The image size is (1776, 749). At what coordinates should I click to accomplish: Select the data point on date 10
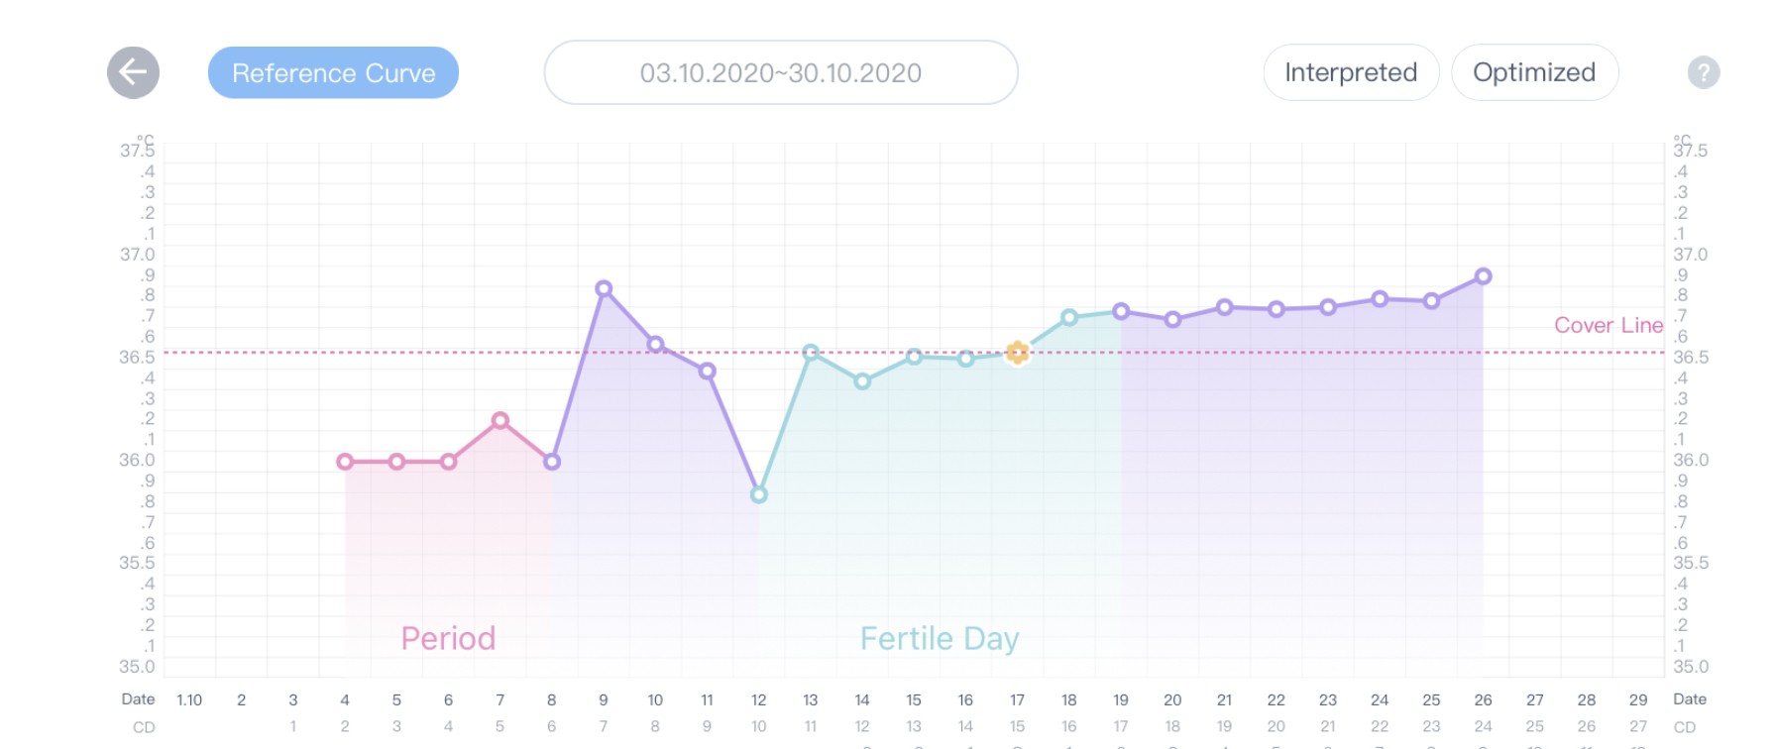655,344
